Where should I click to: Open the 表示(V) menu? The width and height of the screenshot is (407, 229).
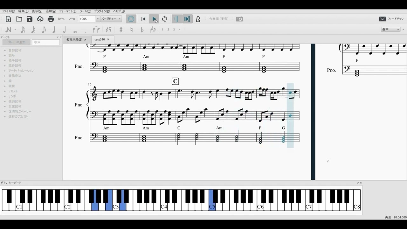coord(37,11)
